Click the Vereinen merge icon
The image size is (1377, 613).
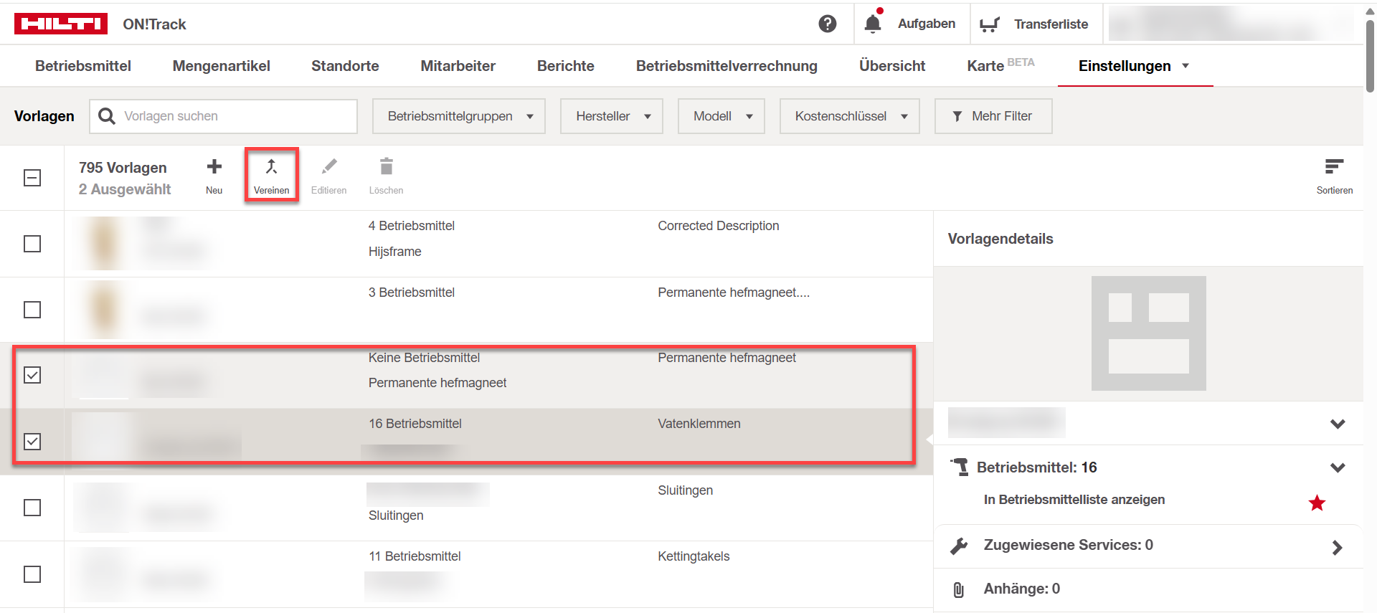click(271, 168)
